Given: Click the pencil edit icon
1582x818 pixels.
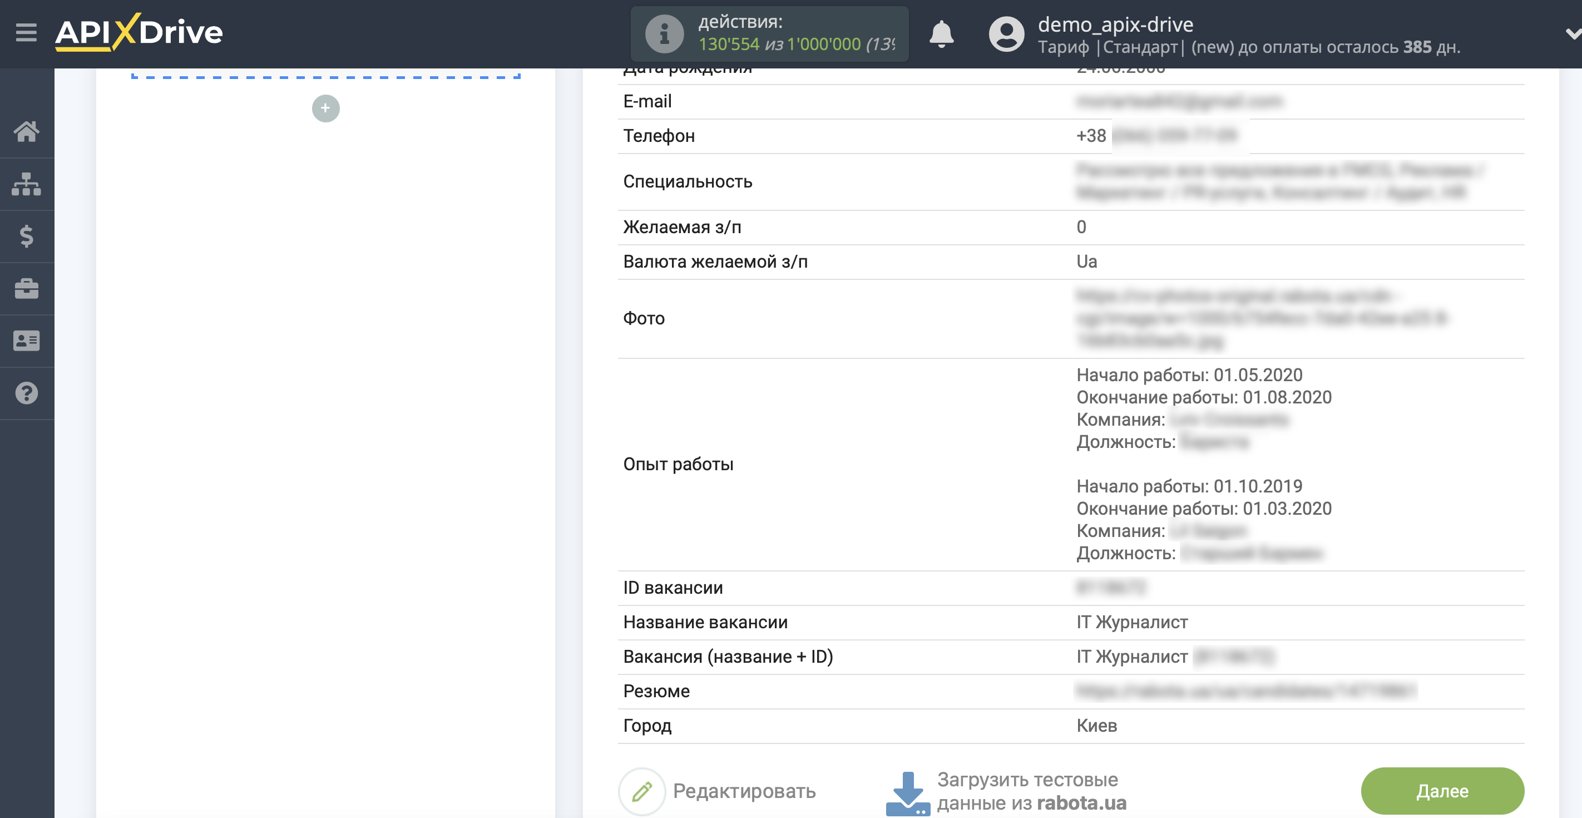Looking at the screenshot, I should (x=642, y=791).
